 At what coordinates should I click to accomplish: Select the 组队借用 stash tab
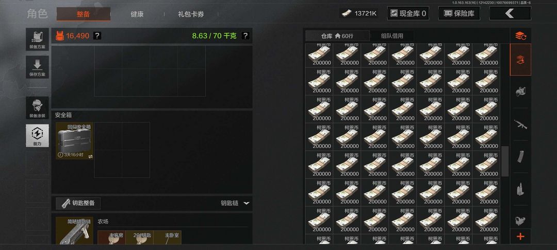392,36
